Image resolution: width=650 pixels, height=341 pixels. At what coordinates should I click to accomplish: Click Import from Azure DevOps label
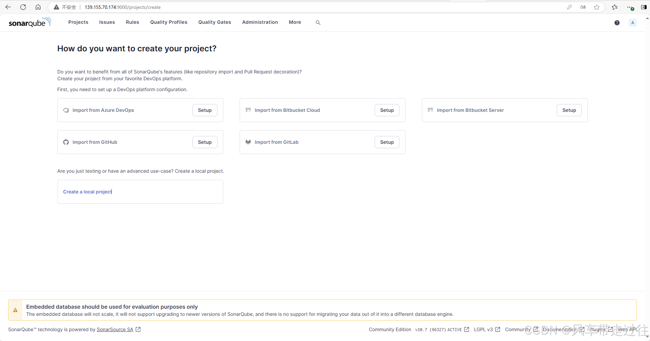click(x=103, y=110)
